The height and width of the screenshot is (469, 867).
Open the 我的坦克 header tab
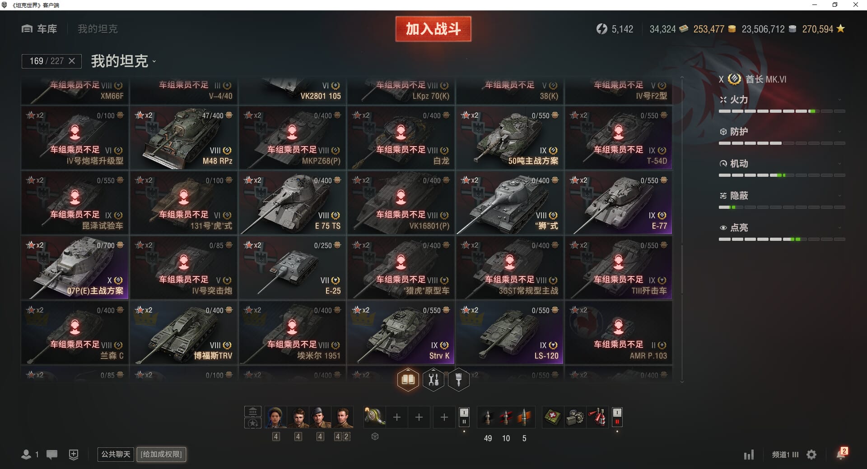(98, 29)
